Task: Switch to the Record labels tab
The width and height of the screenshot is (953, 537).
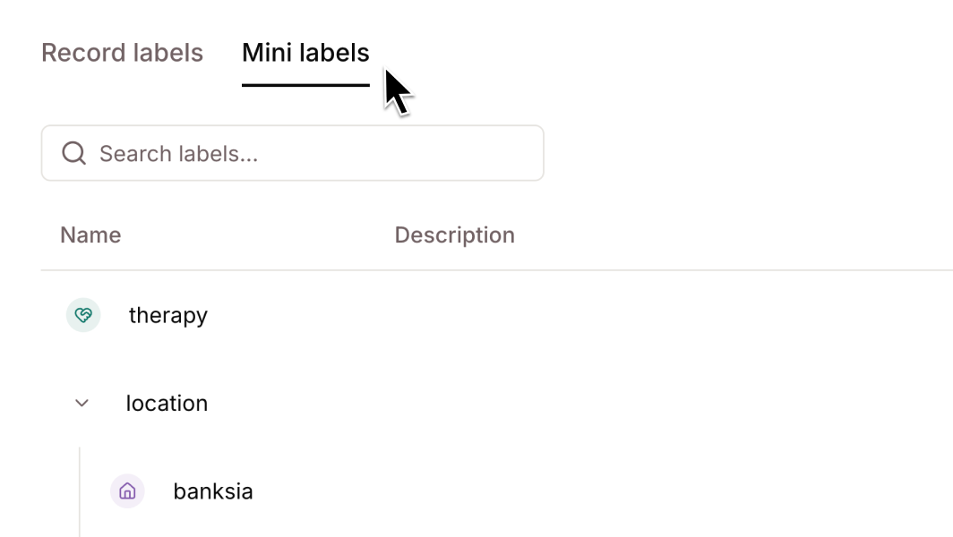Action: [x=122, y=53]
